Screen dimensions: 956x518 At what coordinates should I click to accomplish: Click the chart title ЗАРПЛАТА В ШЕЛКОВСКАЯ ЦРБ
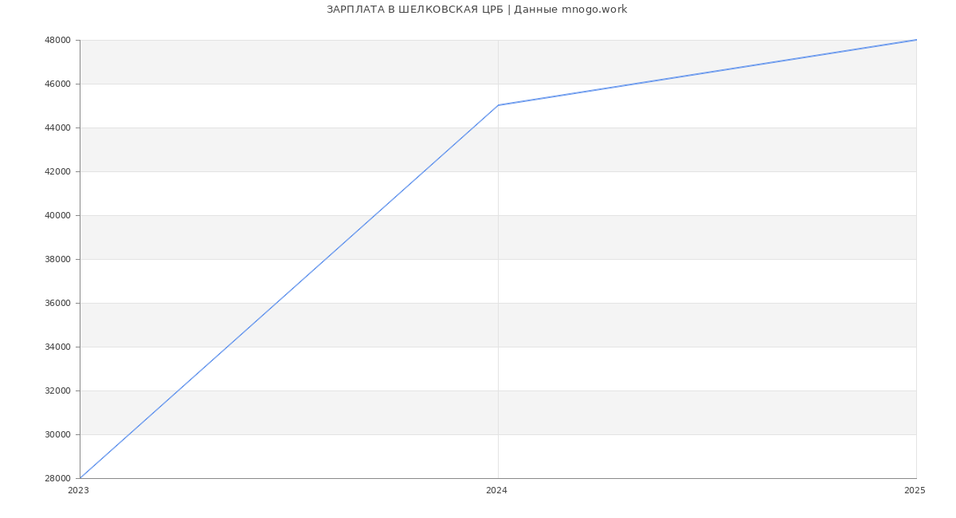[476, 10]
